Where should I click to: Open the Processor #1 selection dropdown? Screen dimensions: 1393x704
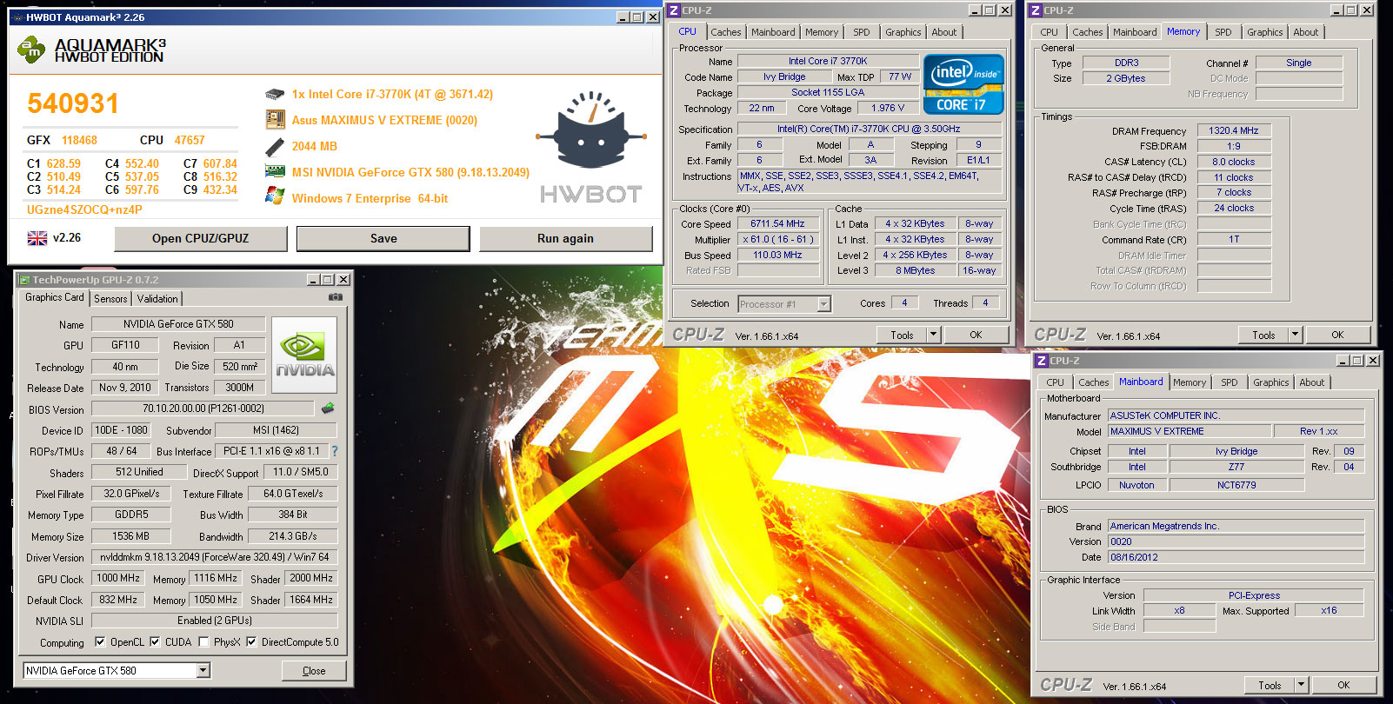point(823,304)
